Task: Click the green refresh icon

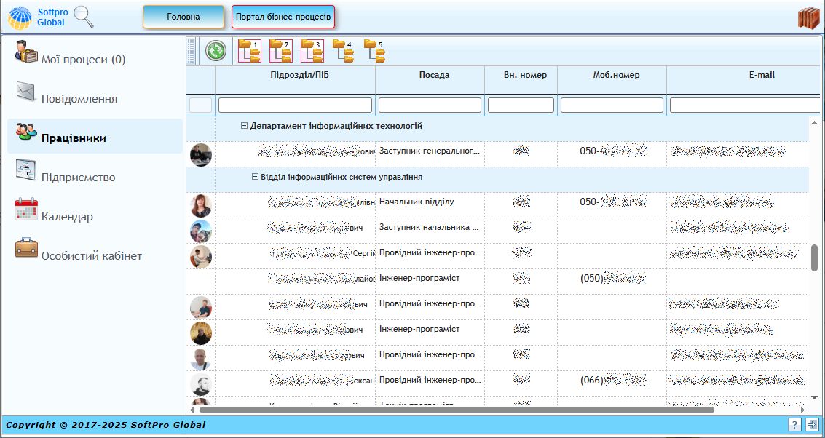Action: tap(216, 51)
